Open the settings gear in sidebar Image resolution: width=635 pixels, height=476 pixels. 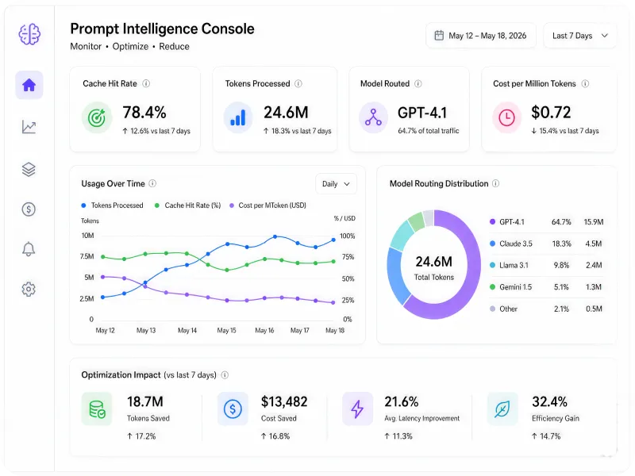[x=29, y=289]
